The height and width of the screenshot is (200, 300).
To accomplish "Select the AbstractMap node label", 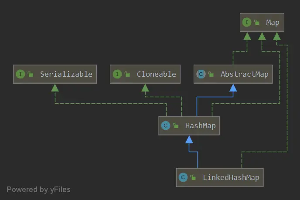I will point(244,74).
